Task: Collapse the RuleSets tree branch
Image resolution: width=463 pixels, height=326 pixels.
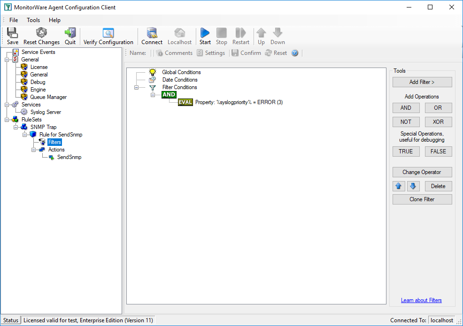Action: [7, 119]
